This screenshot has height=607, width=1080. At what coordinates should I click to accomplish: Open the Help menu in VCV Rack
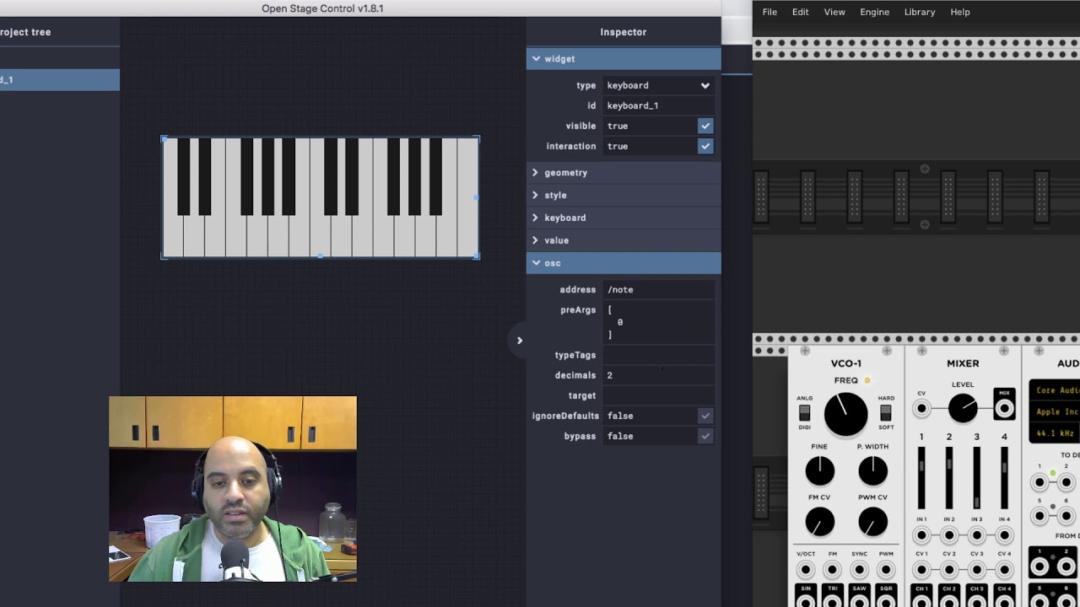click(960, 12)
